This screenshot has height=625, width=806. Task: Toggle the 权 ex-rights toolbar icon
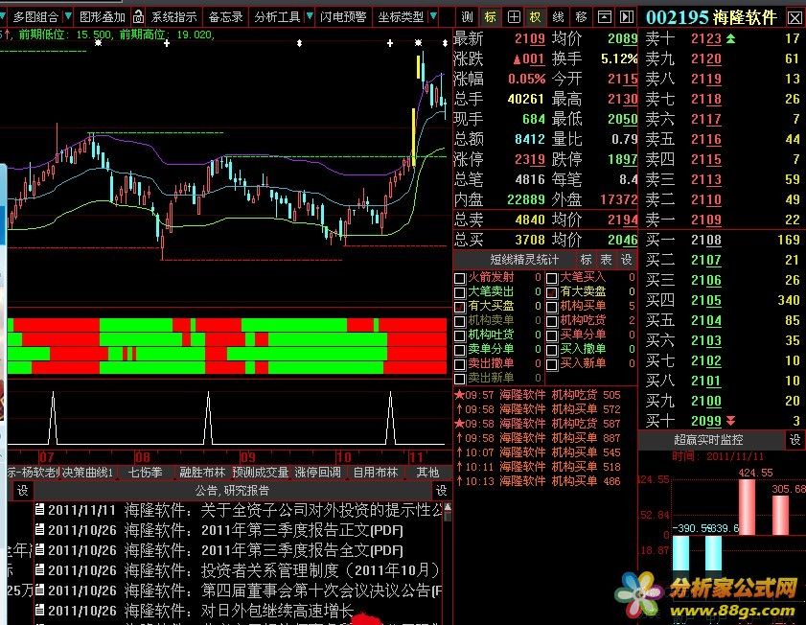[535, 17]
